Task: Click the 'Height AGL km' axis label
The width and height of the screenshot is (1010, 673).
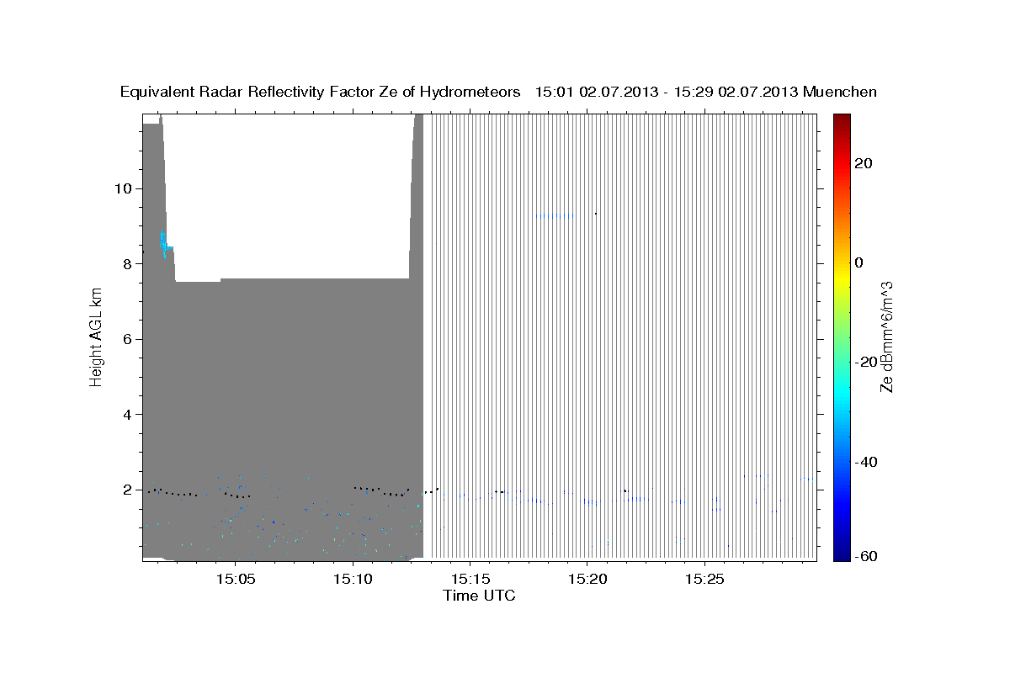Action: pos(97,338)
